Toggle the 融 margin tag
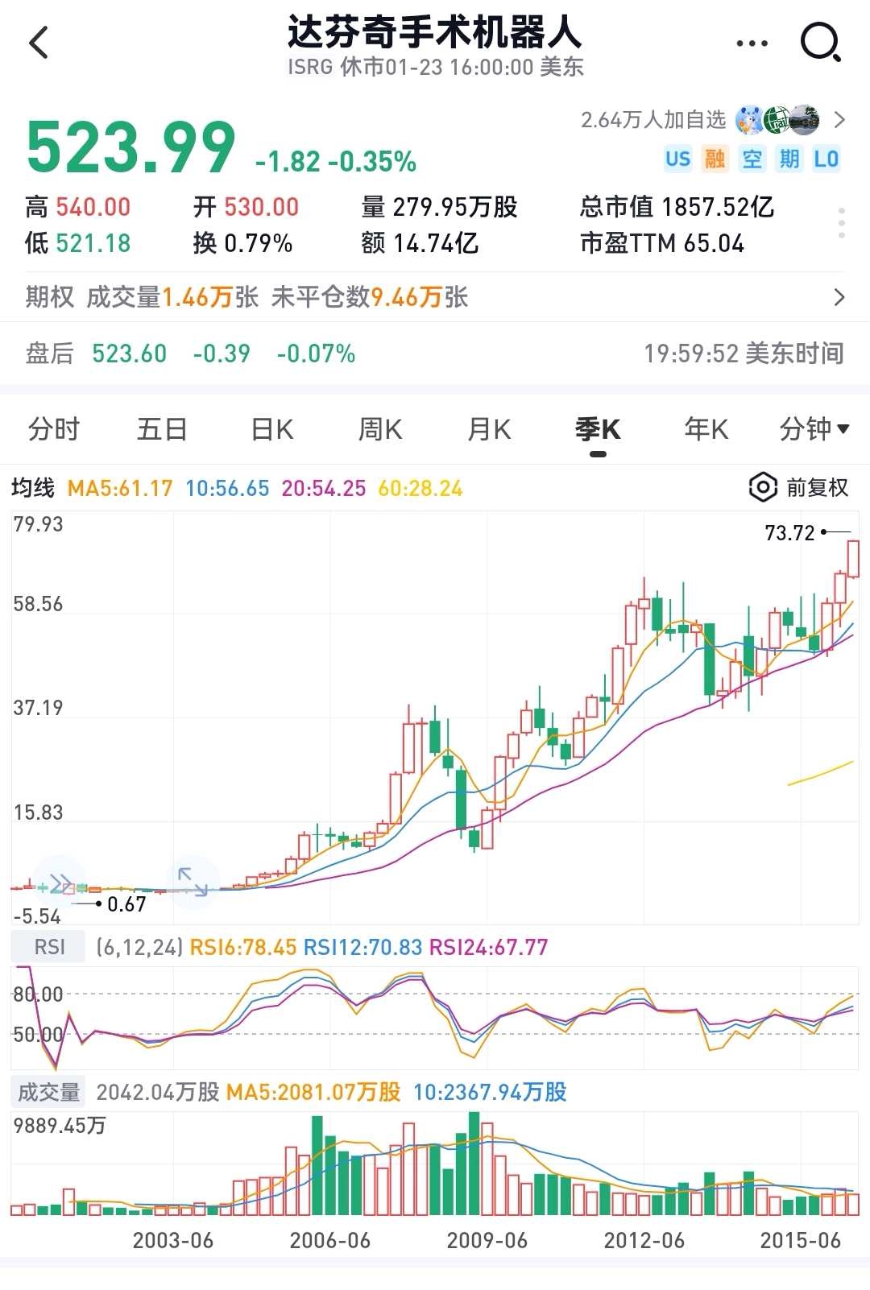The height and width of the screenshot is (1290, 870). tap(715, 159)
